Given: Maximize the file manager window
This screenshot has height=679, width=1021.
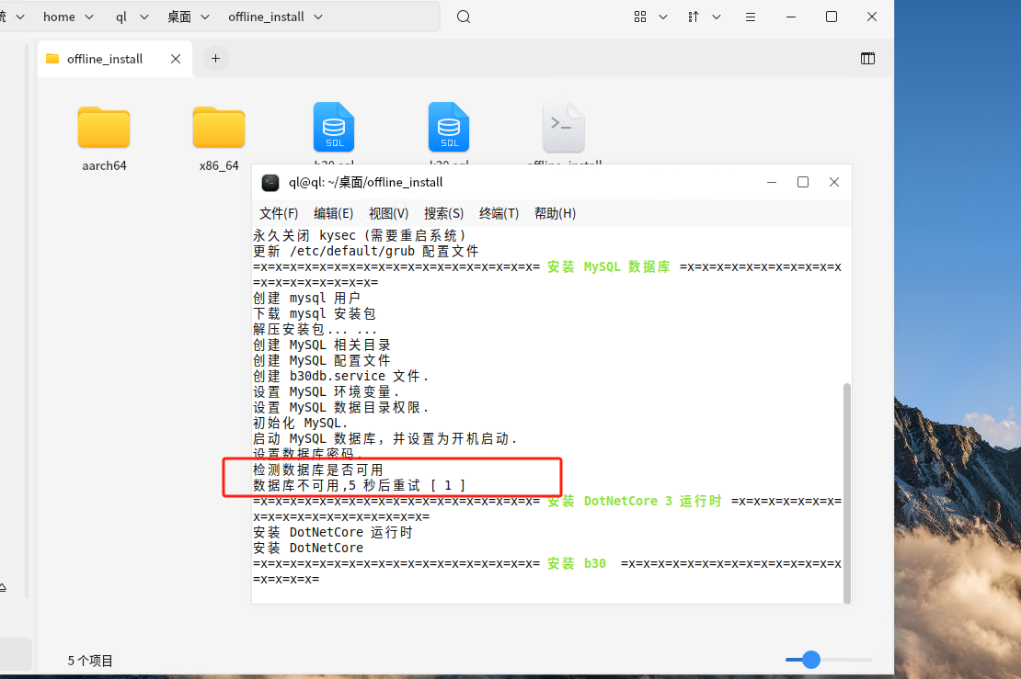Looking at the screenshot, I should (x=832, y=17).
